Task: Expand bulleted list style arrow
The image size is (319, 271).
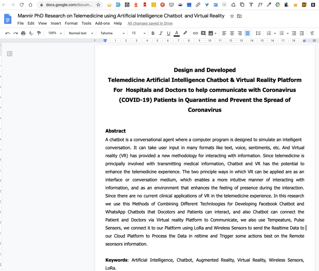Action: [x=288, y=33]
